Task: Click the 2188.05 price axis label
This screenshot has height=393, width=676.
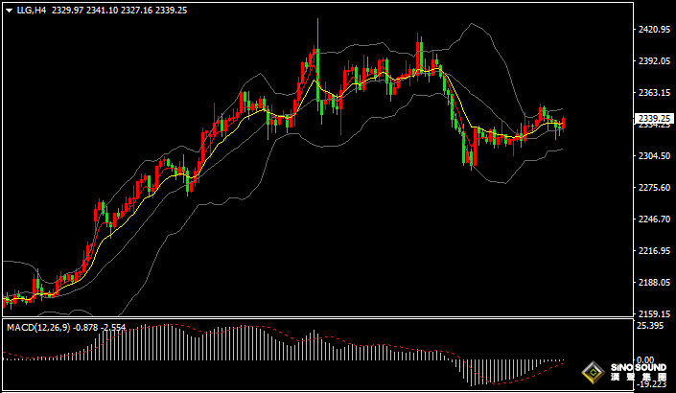Action: click(x=653, y=283)
